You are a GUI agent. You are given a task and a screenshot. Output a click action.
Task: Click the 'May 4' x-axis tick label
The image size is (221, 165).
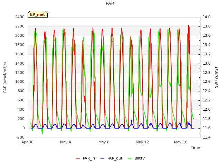66,142
